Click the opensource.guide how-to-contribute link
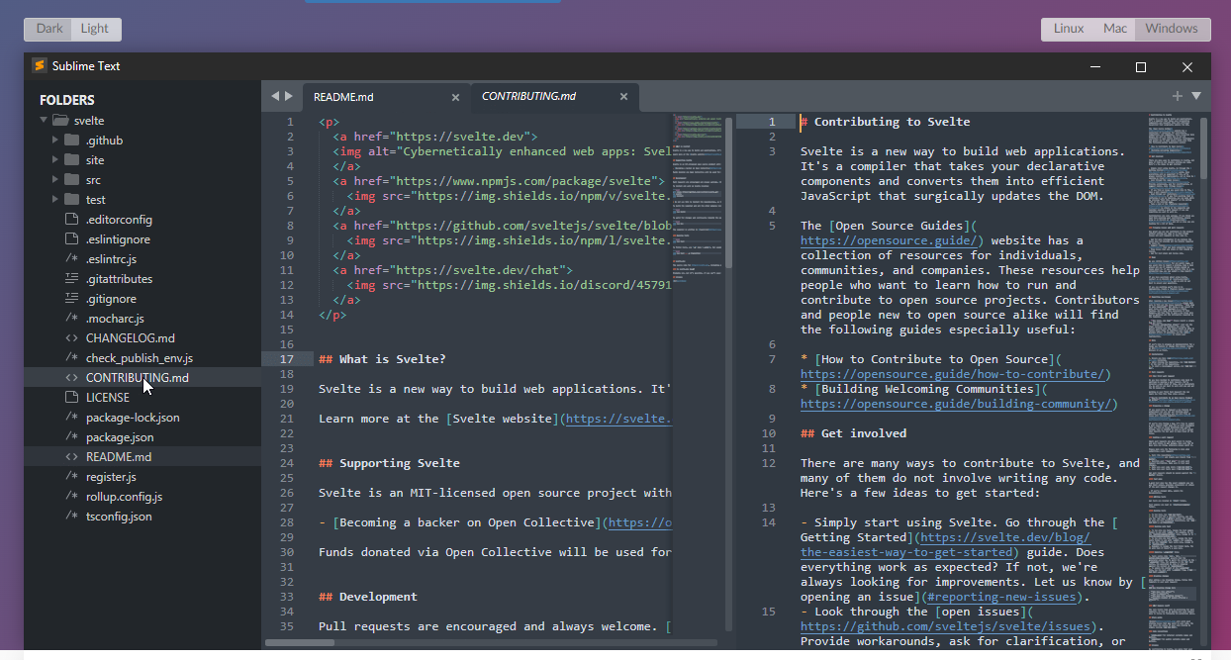The width and height of the screenshot is (1231, 660). [x=955, y=374]
